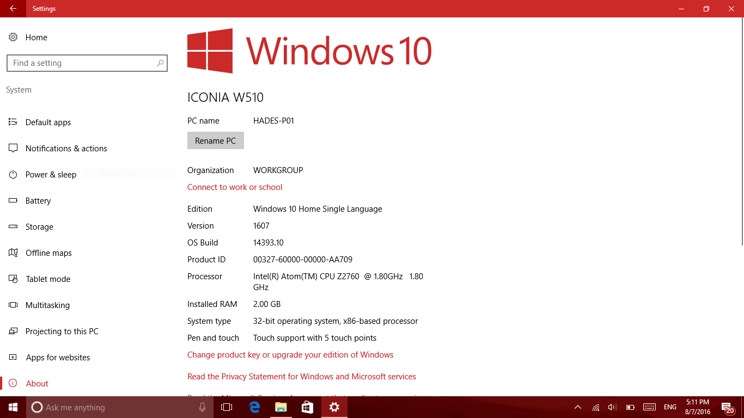Open Connect to work or school link
The image size is (744, 418).
(x=235, y=187)
